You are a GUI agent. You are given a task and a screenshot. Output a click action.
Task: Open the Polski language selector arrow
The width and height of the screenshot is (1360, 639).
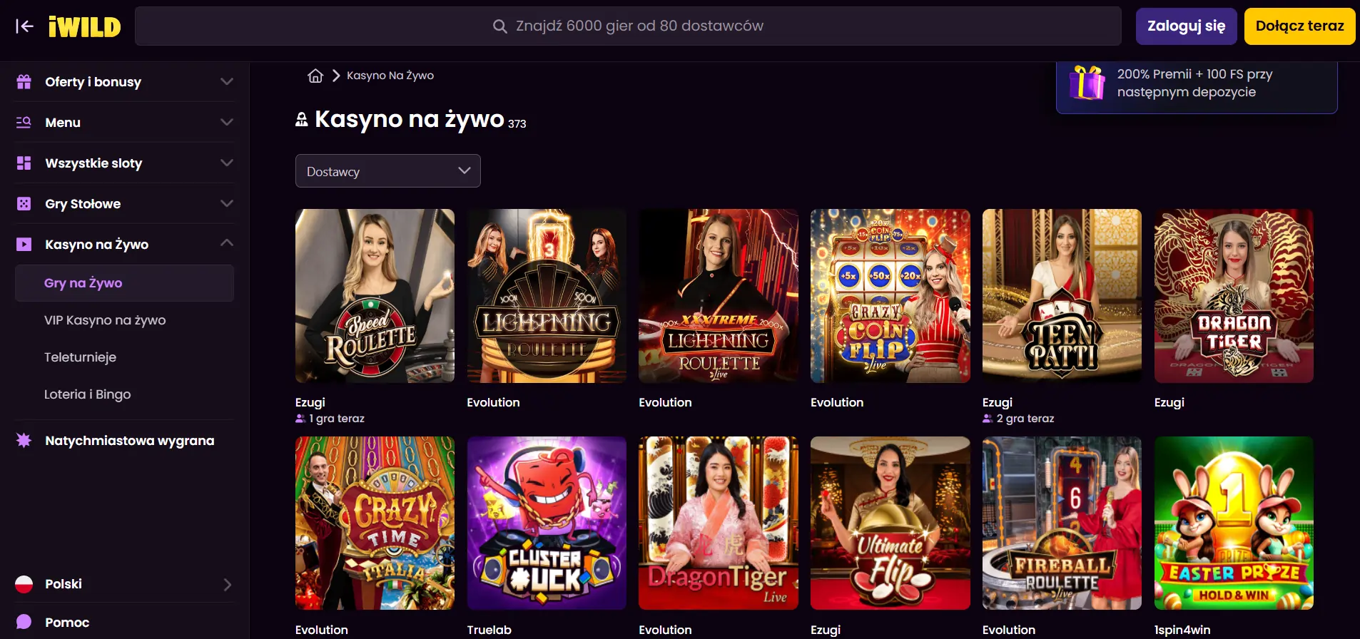(227, 585)
